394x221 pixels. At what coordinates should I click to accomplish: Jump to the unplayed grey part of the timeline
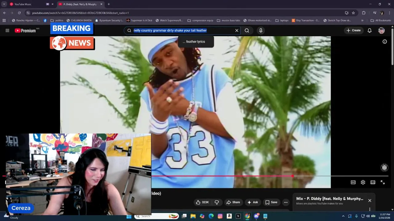[340, 176]
